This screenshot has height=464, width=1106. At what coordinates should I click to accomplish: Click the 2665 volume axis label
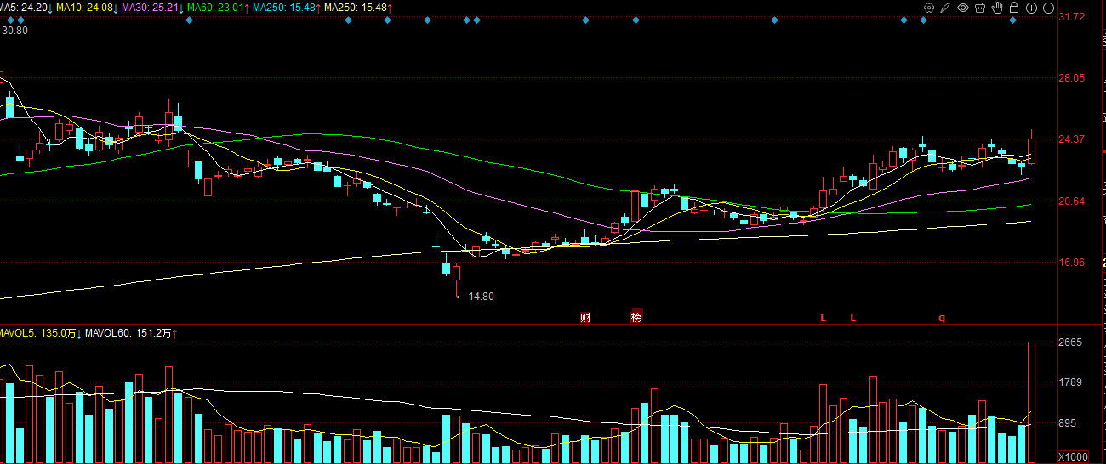[x=1069, y=342]
